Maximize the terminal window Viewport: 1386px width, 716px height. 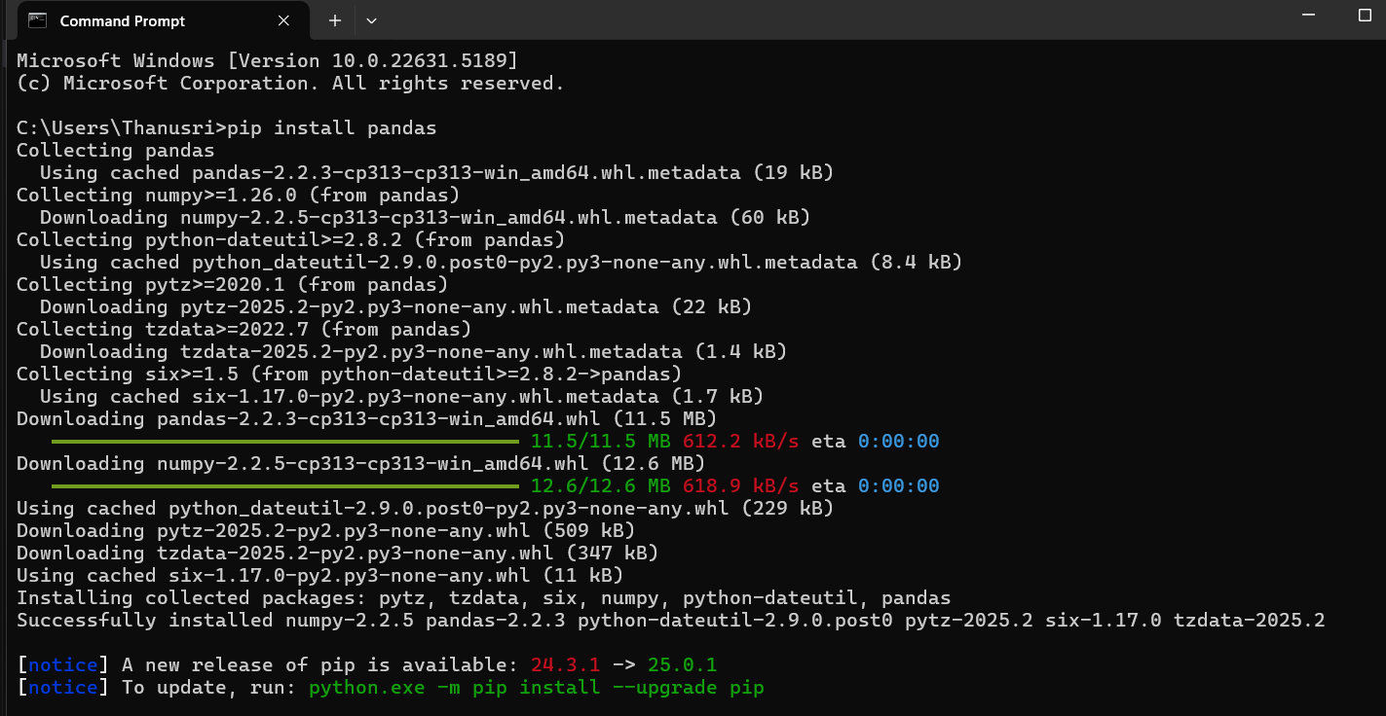[1365, 16]
